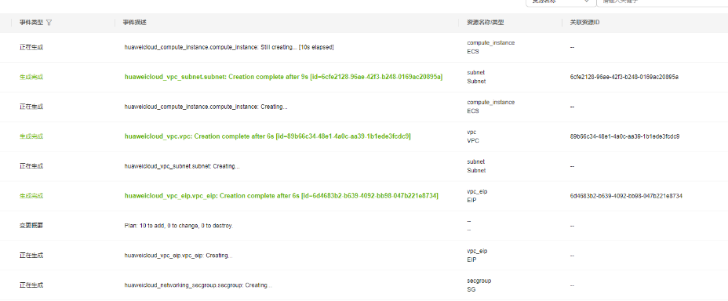Select the 正在生成 status in 'vpc_eip: Creating...' row
The width and height of the screenshot is (728, 301).
coord(31,255)
